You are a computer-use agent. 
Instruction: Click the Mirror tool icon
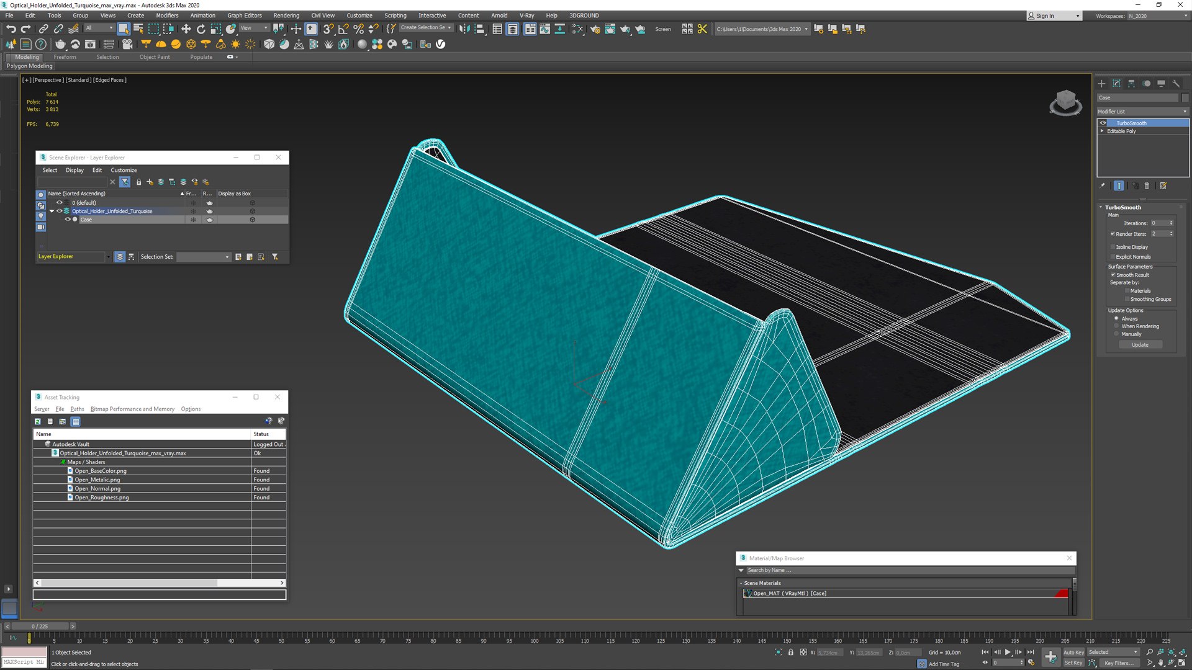(464, 29)
